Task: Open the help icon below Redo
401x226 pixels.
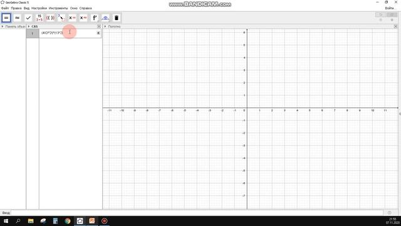Action: (392, 19)
